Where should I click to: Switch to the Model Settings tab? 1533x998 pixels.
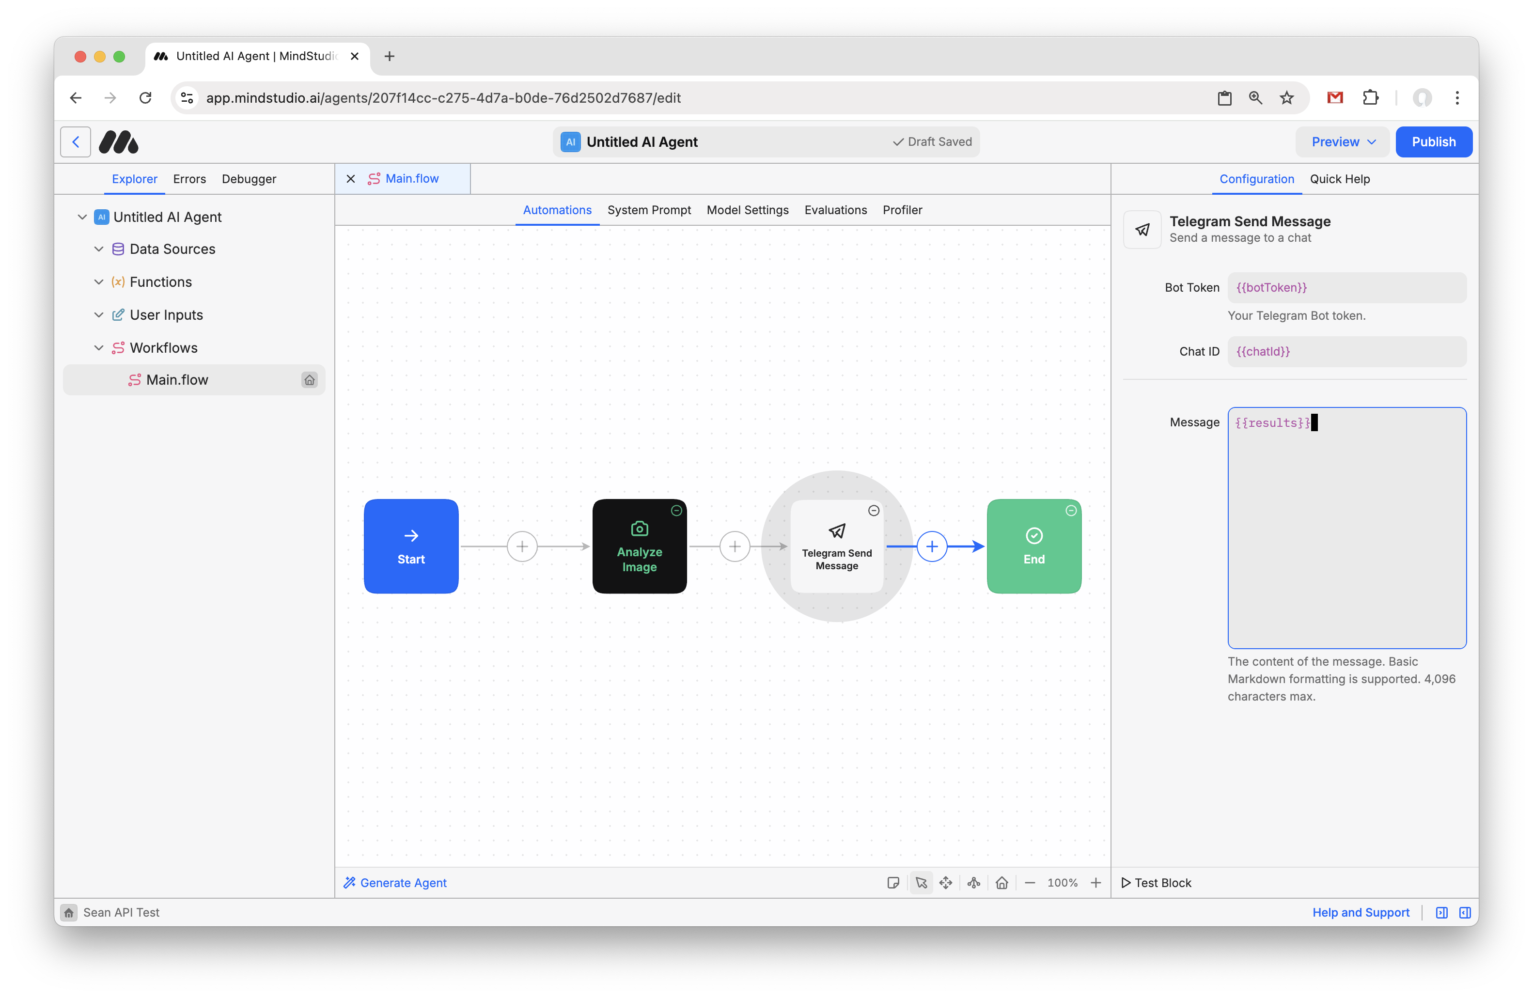[x=747, y=210]
